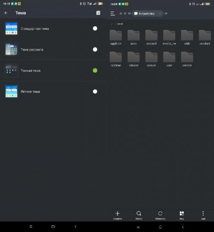Open the user folder
Viewport: 214px width, 232px height.
pyautogui.click(x=169, y=59)
